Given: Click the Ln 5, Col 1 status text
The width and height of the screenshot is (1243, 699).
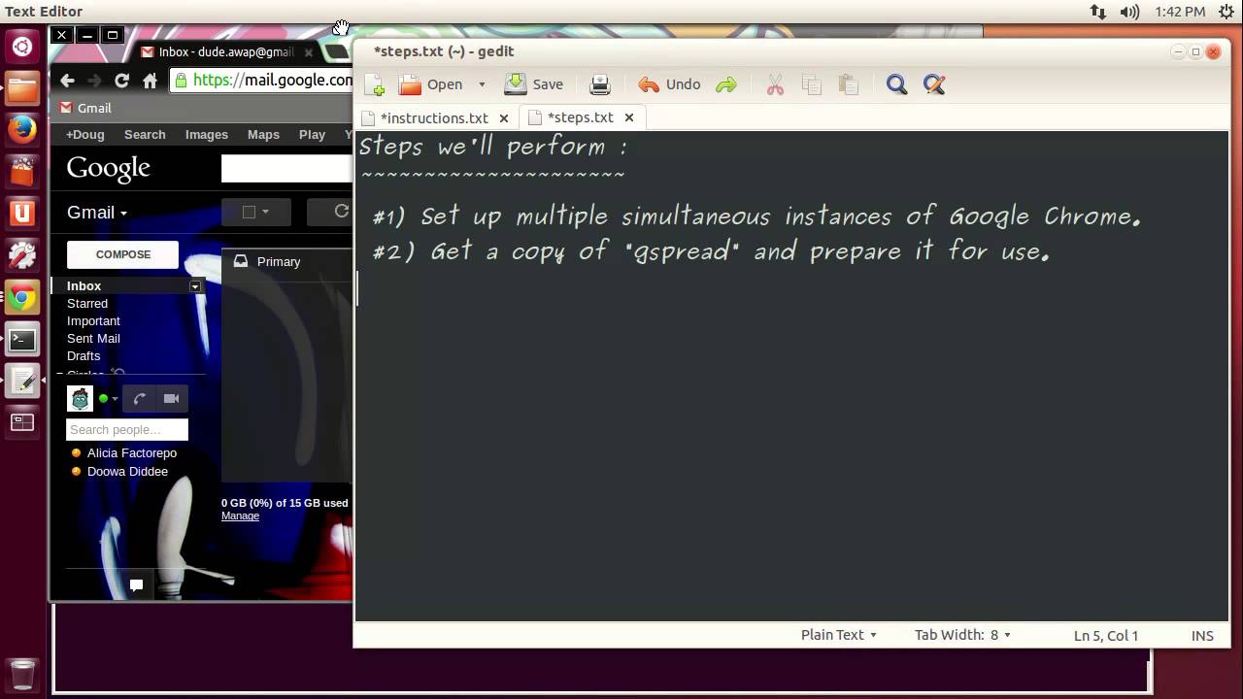Looking at the screenshot, I should (x=1106, y=636).
